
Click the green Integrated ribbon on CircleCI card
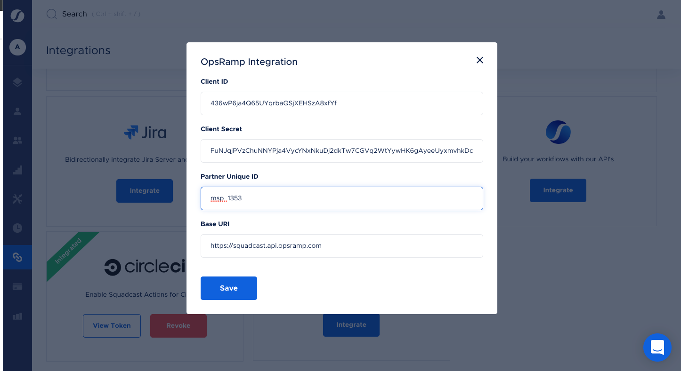69,252
